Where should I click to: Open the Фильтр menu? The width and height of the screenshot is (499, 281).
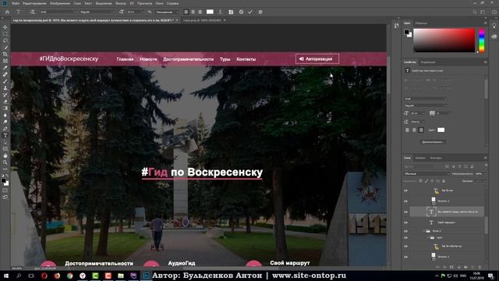tap(121, 3)
